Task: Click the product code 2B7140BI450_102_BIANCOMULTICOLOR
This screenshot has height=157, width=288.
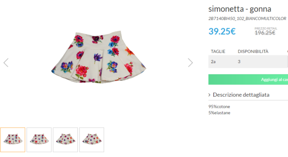Action: (247, 18)
